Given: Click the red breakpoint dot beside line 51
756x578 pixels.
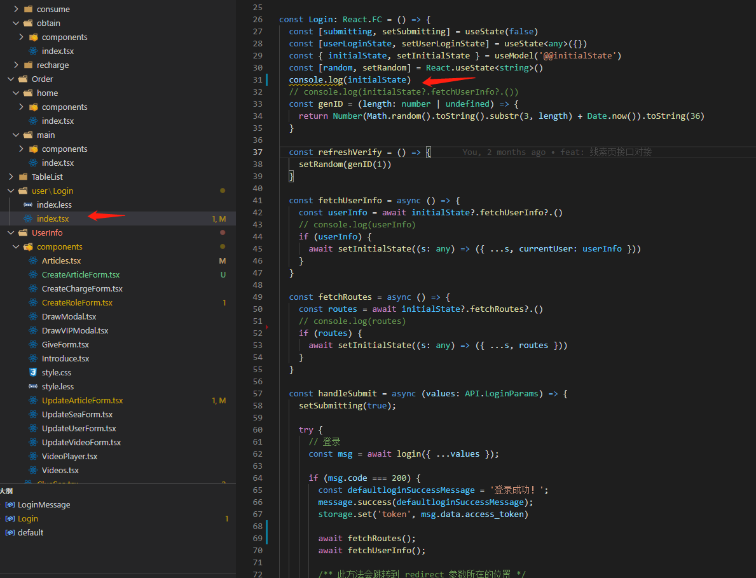Looking at the screenshot, I should [267, 327].
